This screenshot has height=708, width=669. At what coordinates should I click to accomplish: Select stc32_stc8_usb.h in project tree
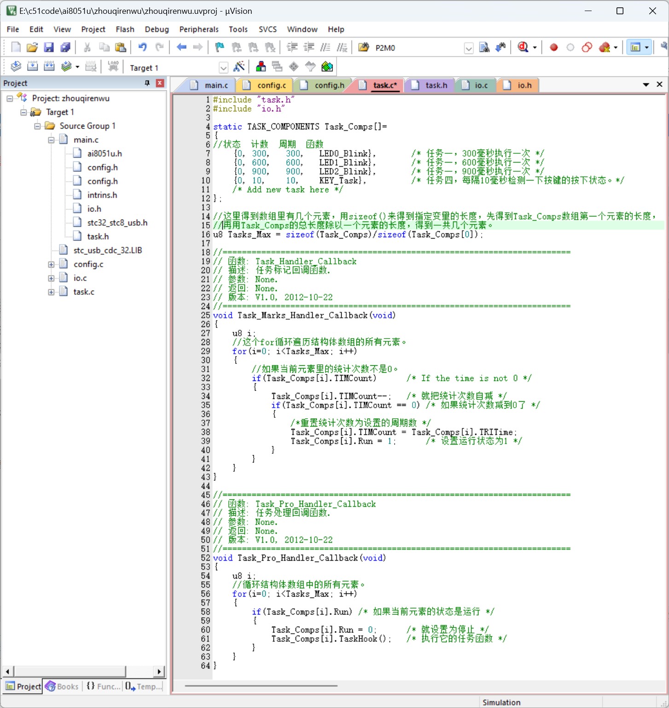117,223
